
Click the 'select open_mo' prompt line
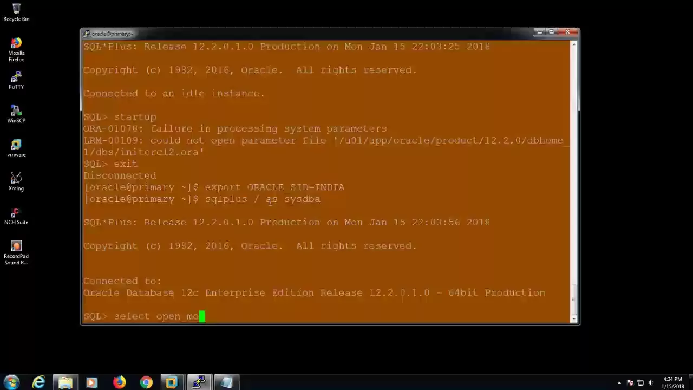tap(144, 316)
